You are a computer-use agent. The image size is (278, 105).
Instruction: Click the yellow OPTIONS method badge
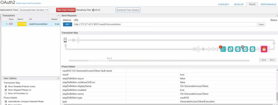pyautogui.click(x=22, y=24)
